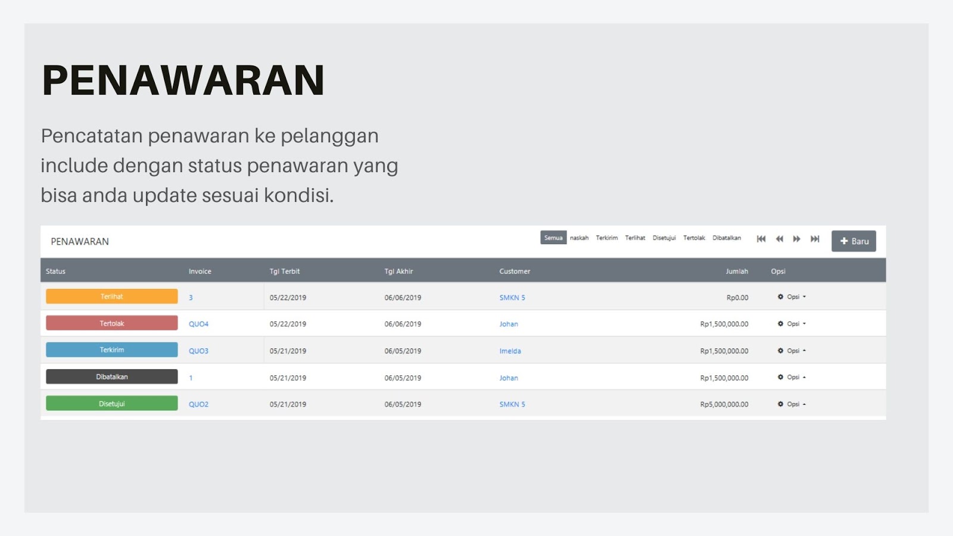This screenshot has width=953, height=536.
Task: Filter by naskah status
Action: click(x=579, y=238)
